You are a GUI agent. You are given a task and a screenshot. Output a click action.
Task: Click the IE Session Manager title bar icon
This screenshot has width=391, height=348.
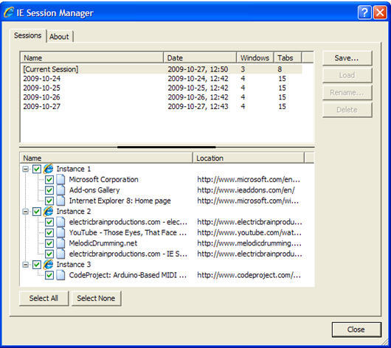[x=9, y=13]
